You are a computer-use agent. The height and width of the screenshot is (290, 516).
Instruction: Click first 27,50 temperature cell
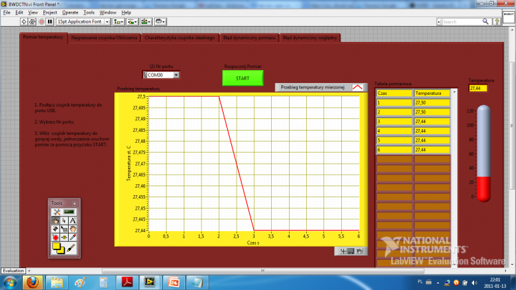pyautogui.click(x=432, y=103)
